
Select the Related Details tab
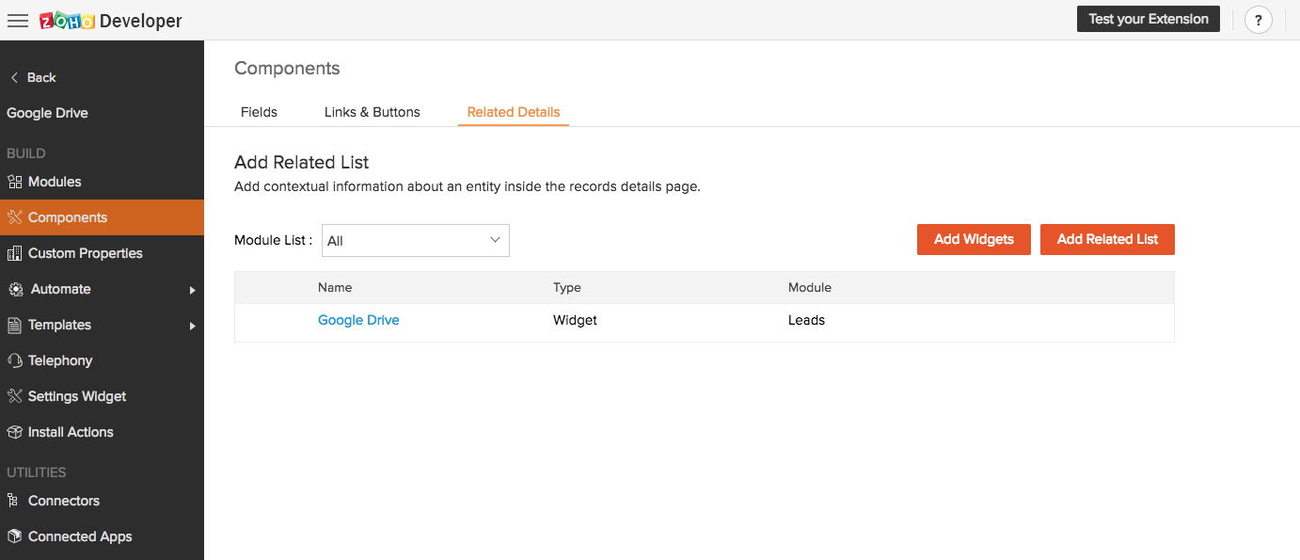(513, 112)
